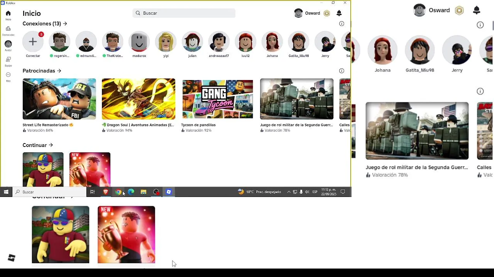Open Street Life Remasterizado game thumbnail
Viewport: 494px width, 277px height.
59,99
